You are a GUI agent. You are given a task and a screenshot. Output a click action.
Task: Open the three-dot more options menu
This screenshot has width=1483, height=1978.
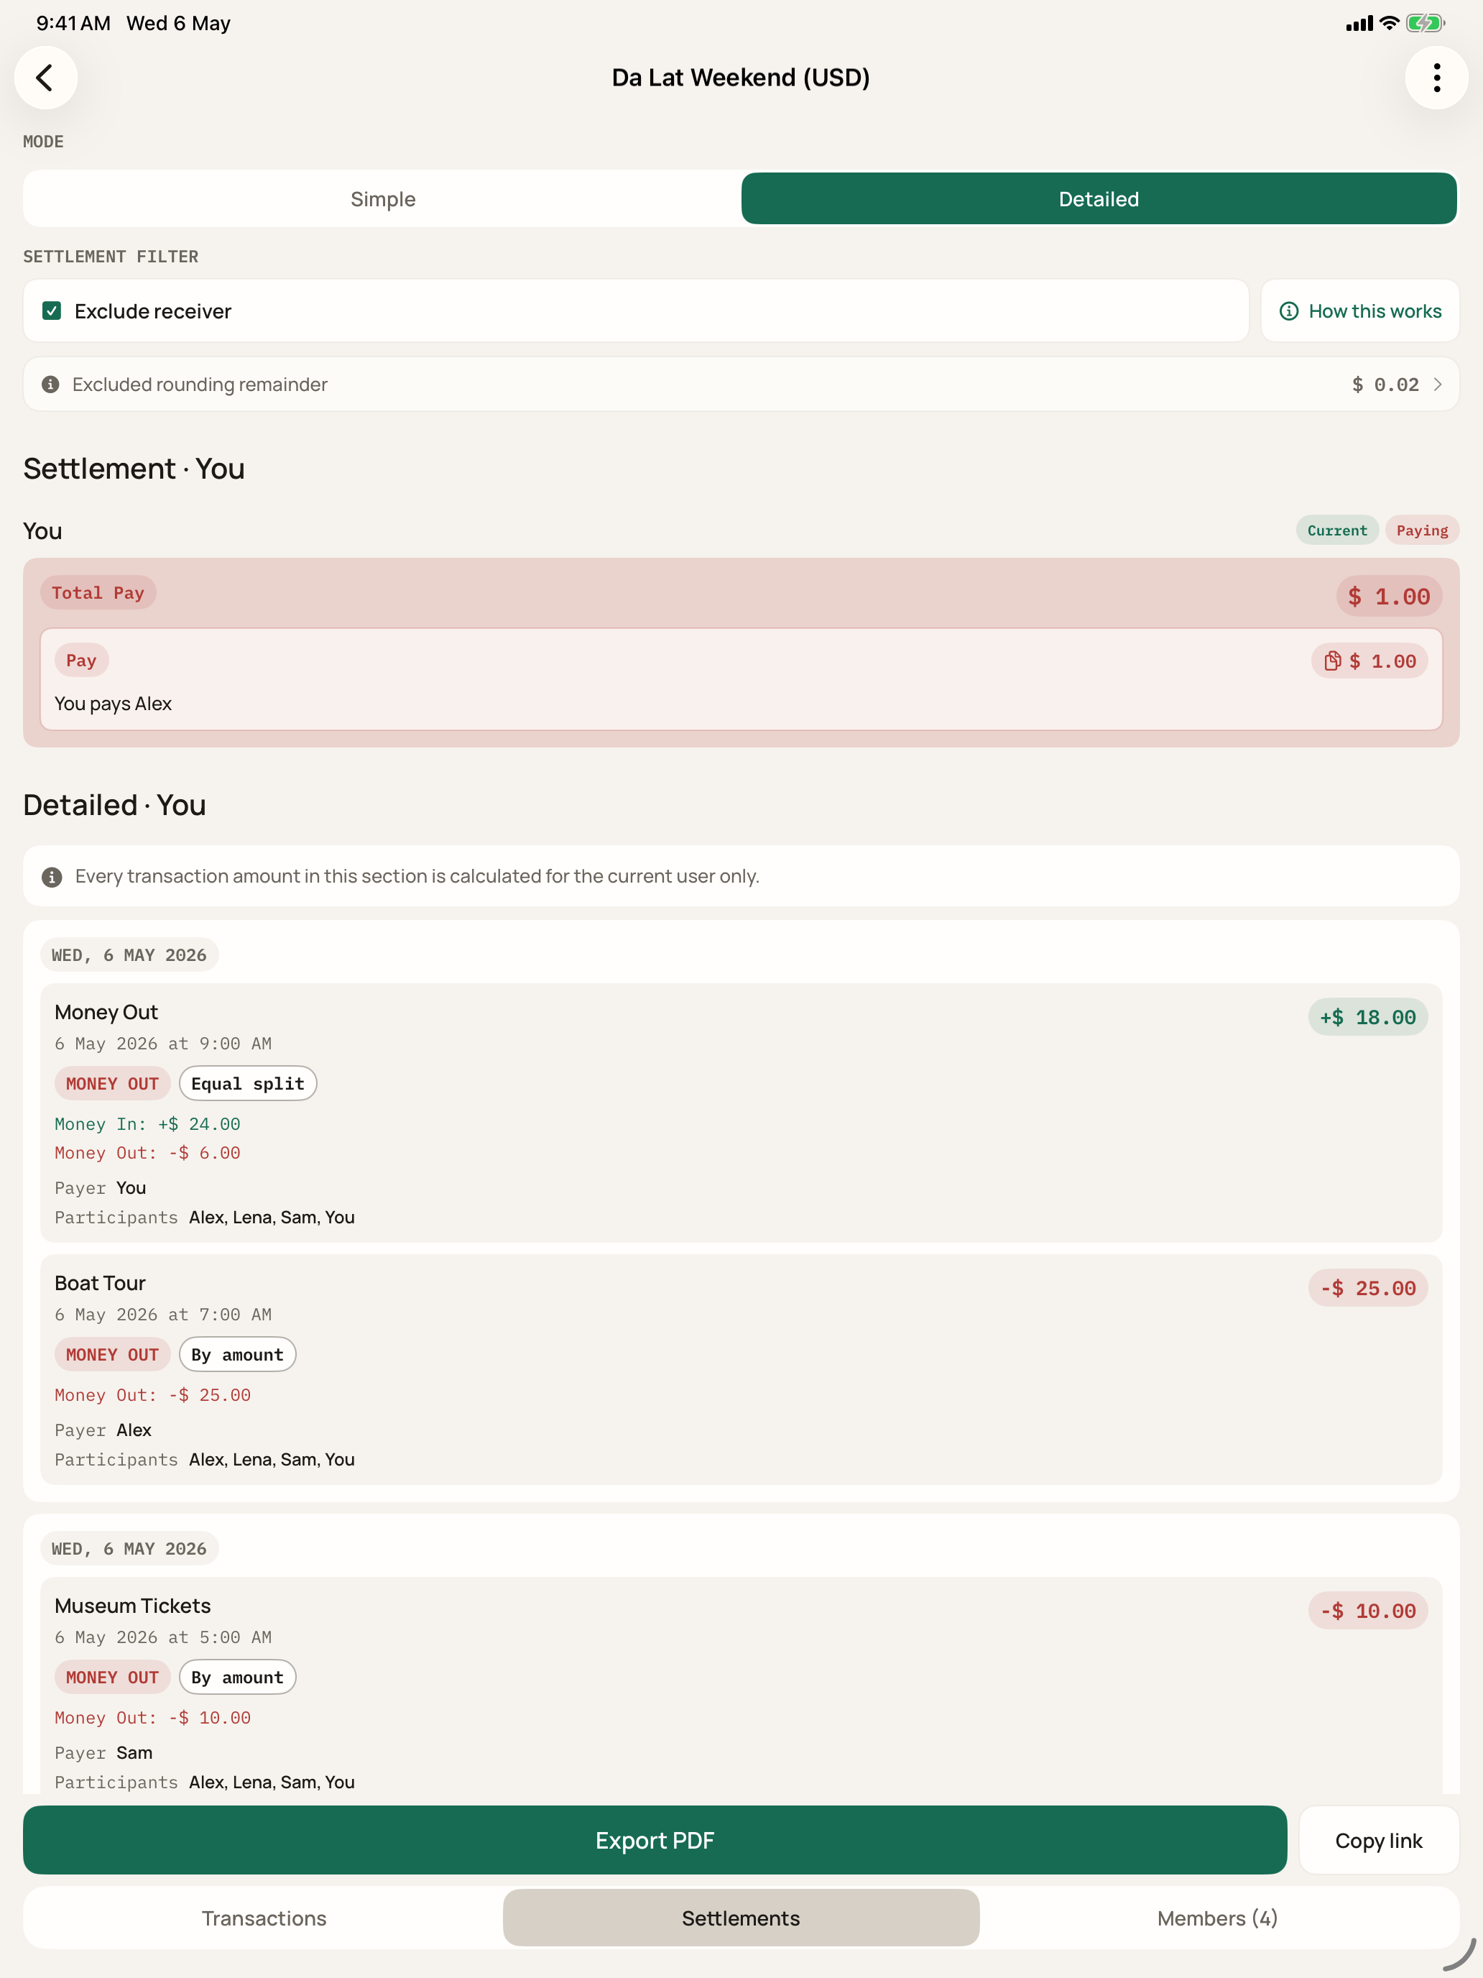pos(1436,78)
